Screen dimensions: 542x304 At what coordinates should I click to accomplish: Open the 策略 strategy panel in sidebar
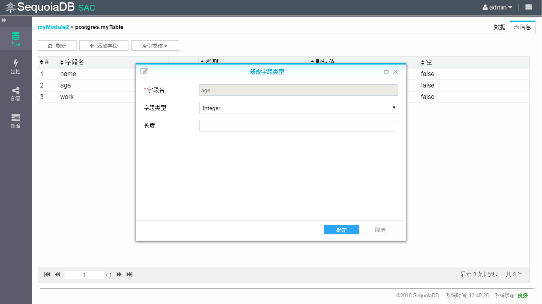click(x=16, y=121)
